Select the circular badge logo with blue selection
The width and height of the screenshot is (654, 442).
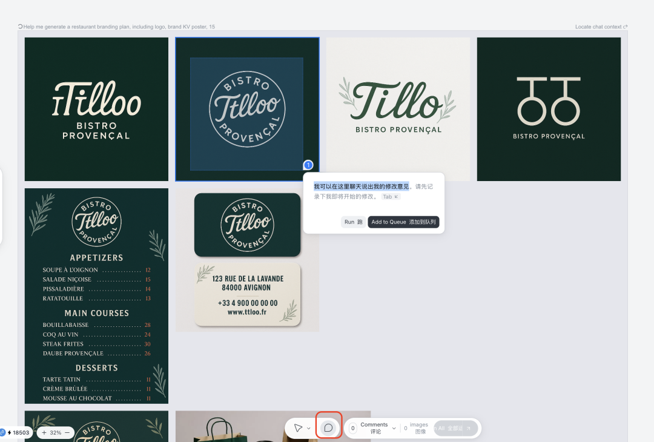pyautogui.click(x=247, y=109)
